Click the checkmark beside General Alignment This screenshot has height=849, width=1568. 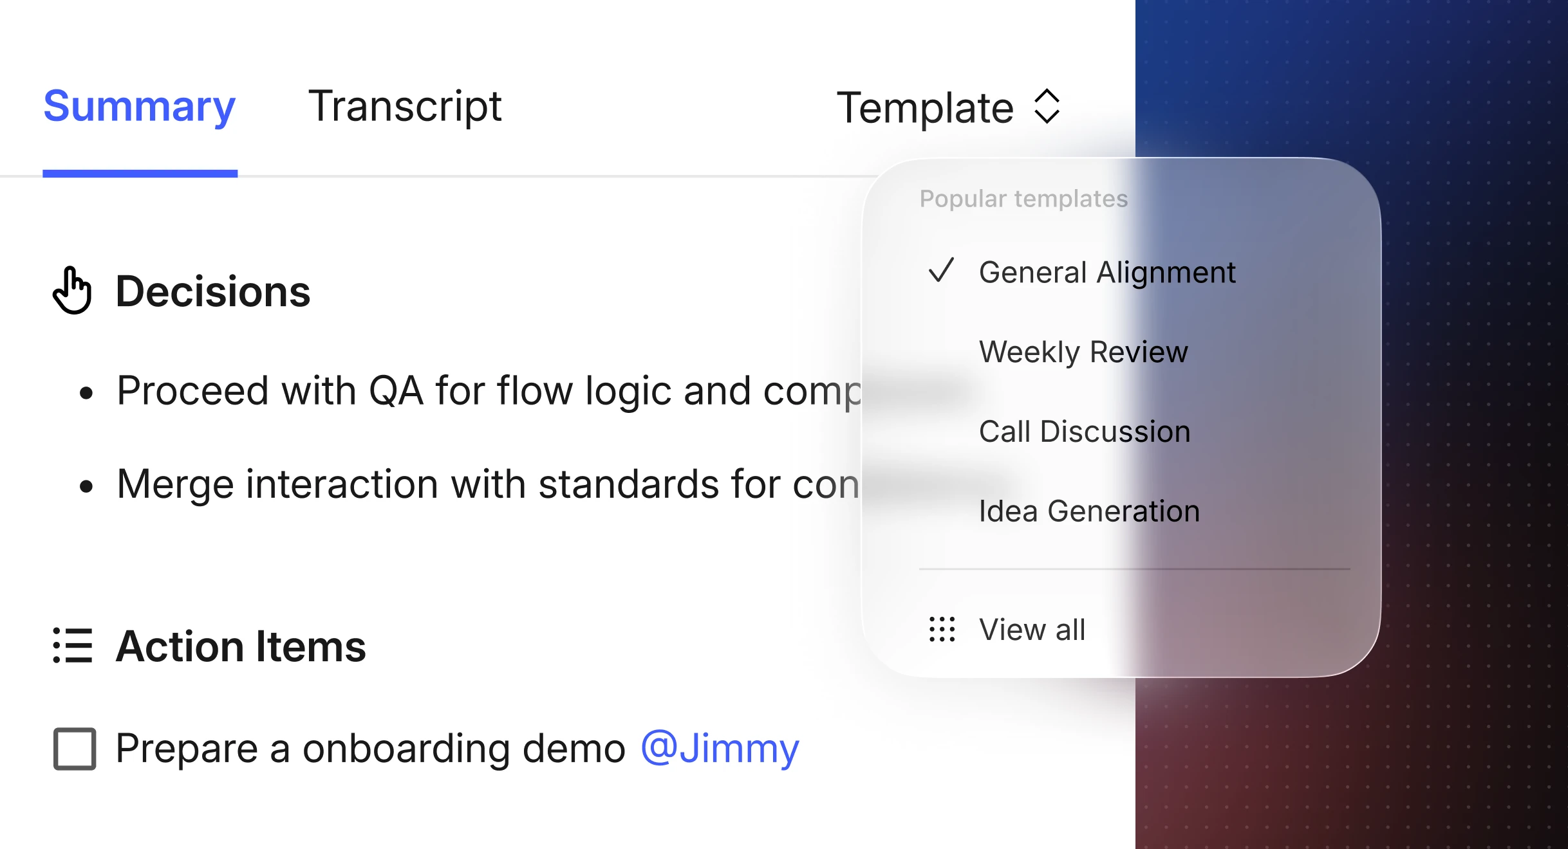pyautogui.click(x=941, y=272)
